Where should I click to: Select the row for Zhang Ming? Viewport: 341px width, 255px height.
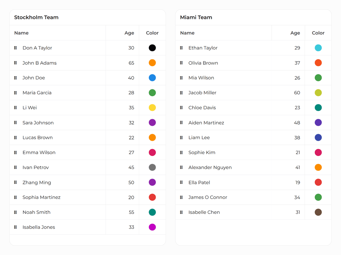[67, 182]
